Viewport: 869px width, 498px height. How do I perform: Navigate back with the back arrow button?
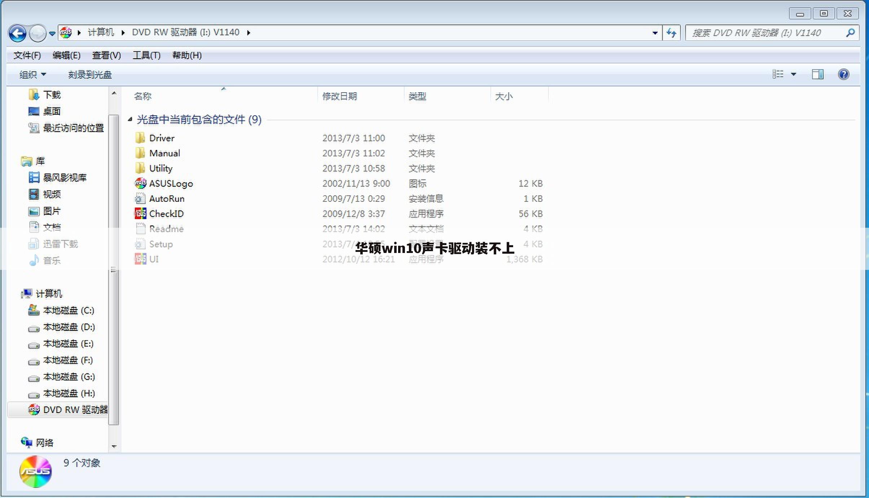tap(17, 33)
